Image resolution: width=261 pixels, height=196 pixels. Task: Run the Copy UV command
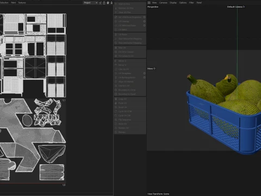[x=130, y=99]
